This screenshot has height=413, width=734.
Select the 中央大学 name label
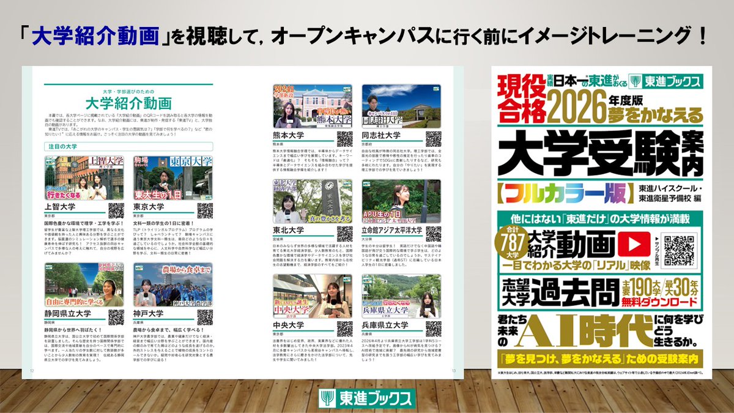tap(290, 326)
